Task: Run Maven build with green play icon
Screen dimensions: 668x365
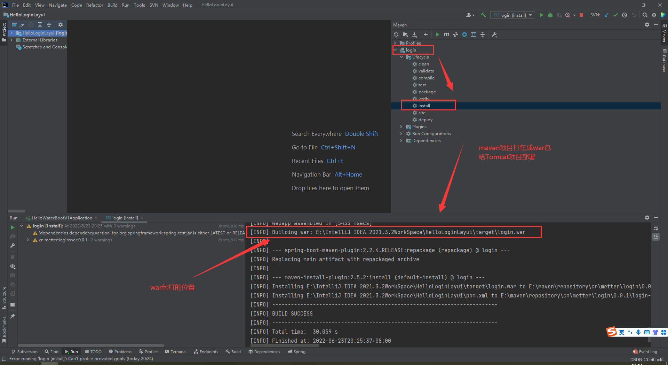Action: pyautogui.click(x=437, y=34)
